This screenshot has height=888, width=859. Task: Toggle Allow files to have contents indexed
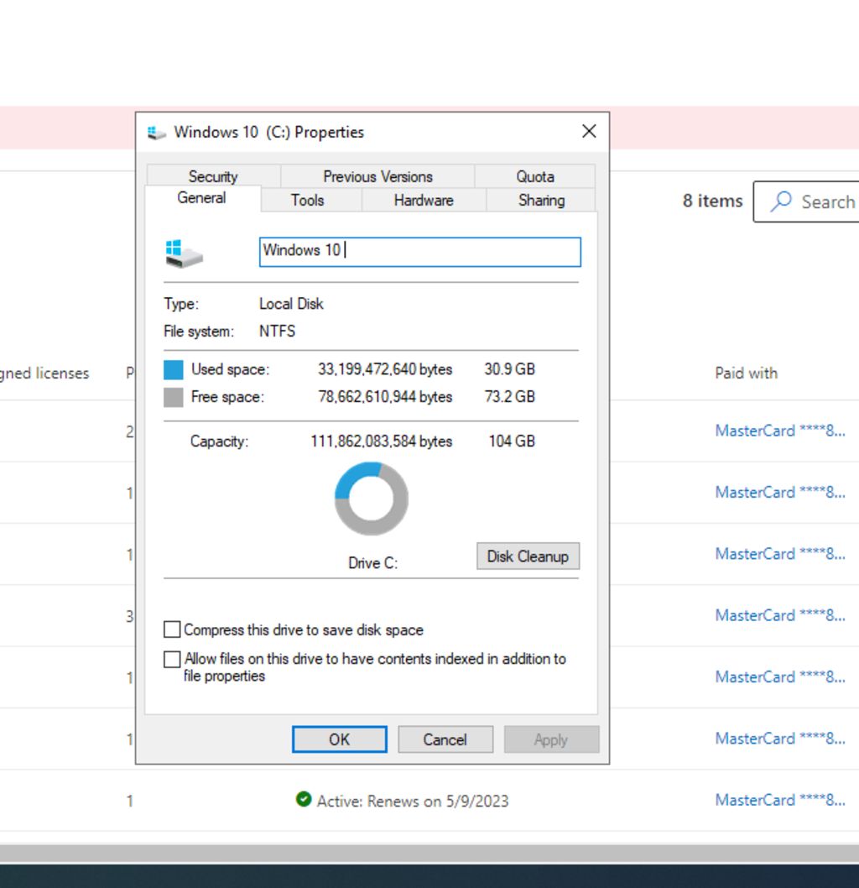click(172, 659)
